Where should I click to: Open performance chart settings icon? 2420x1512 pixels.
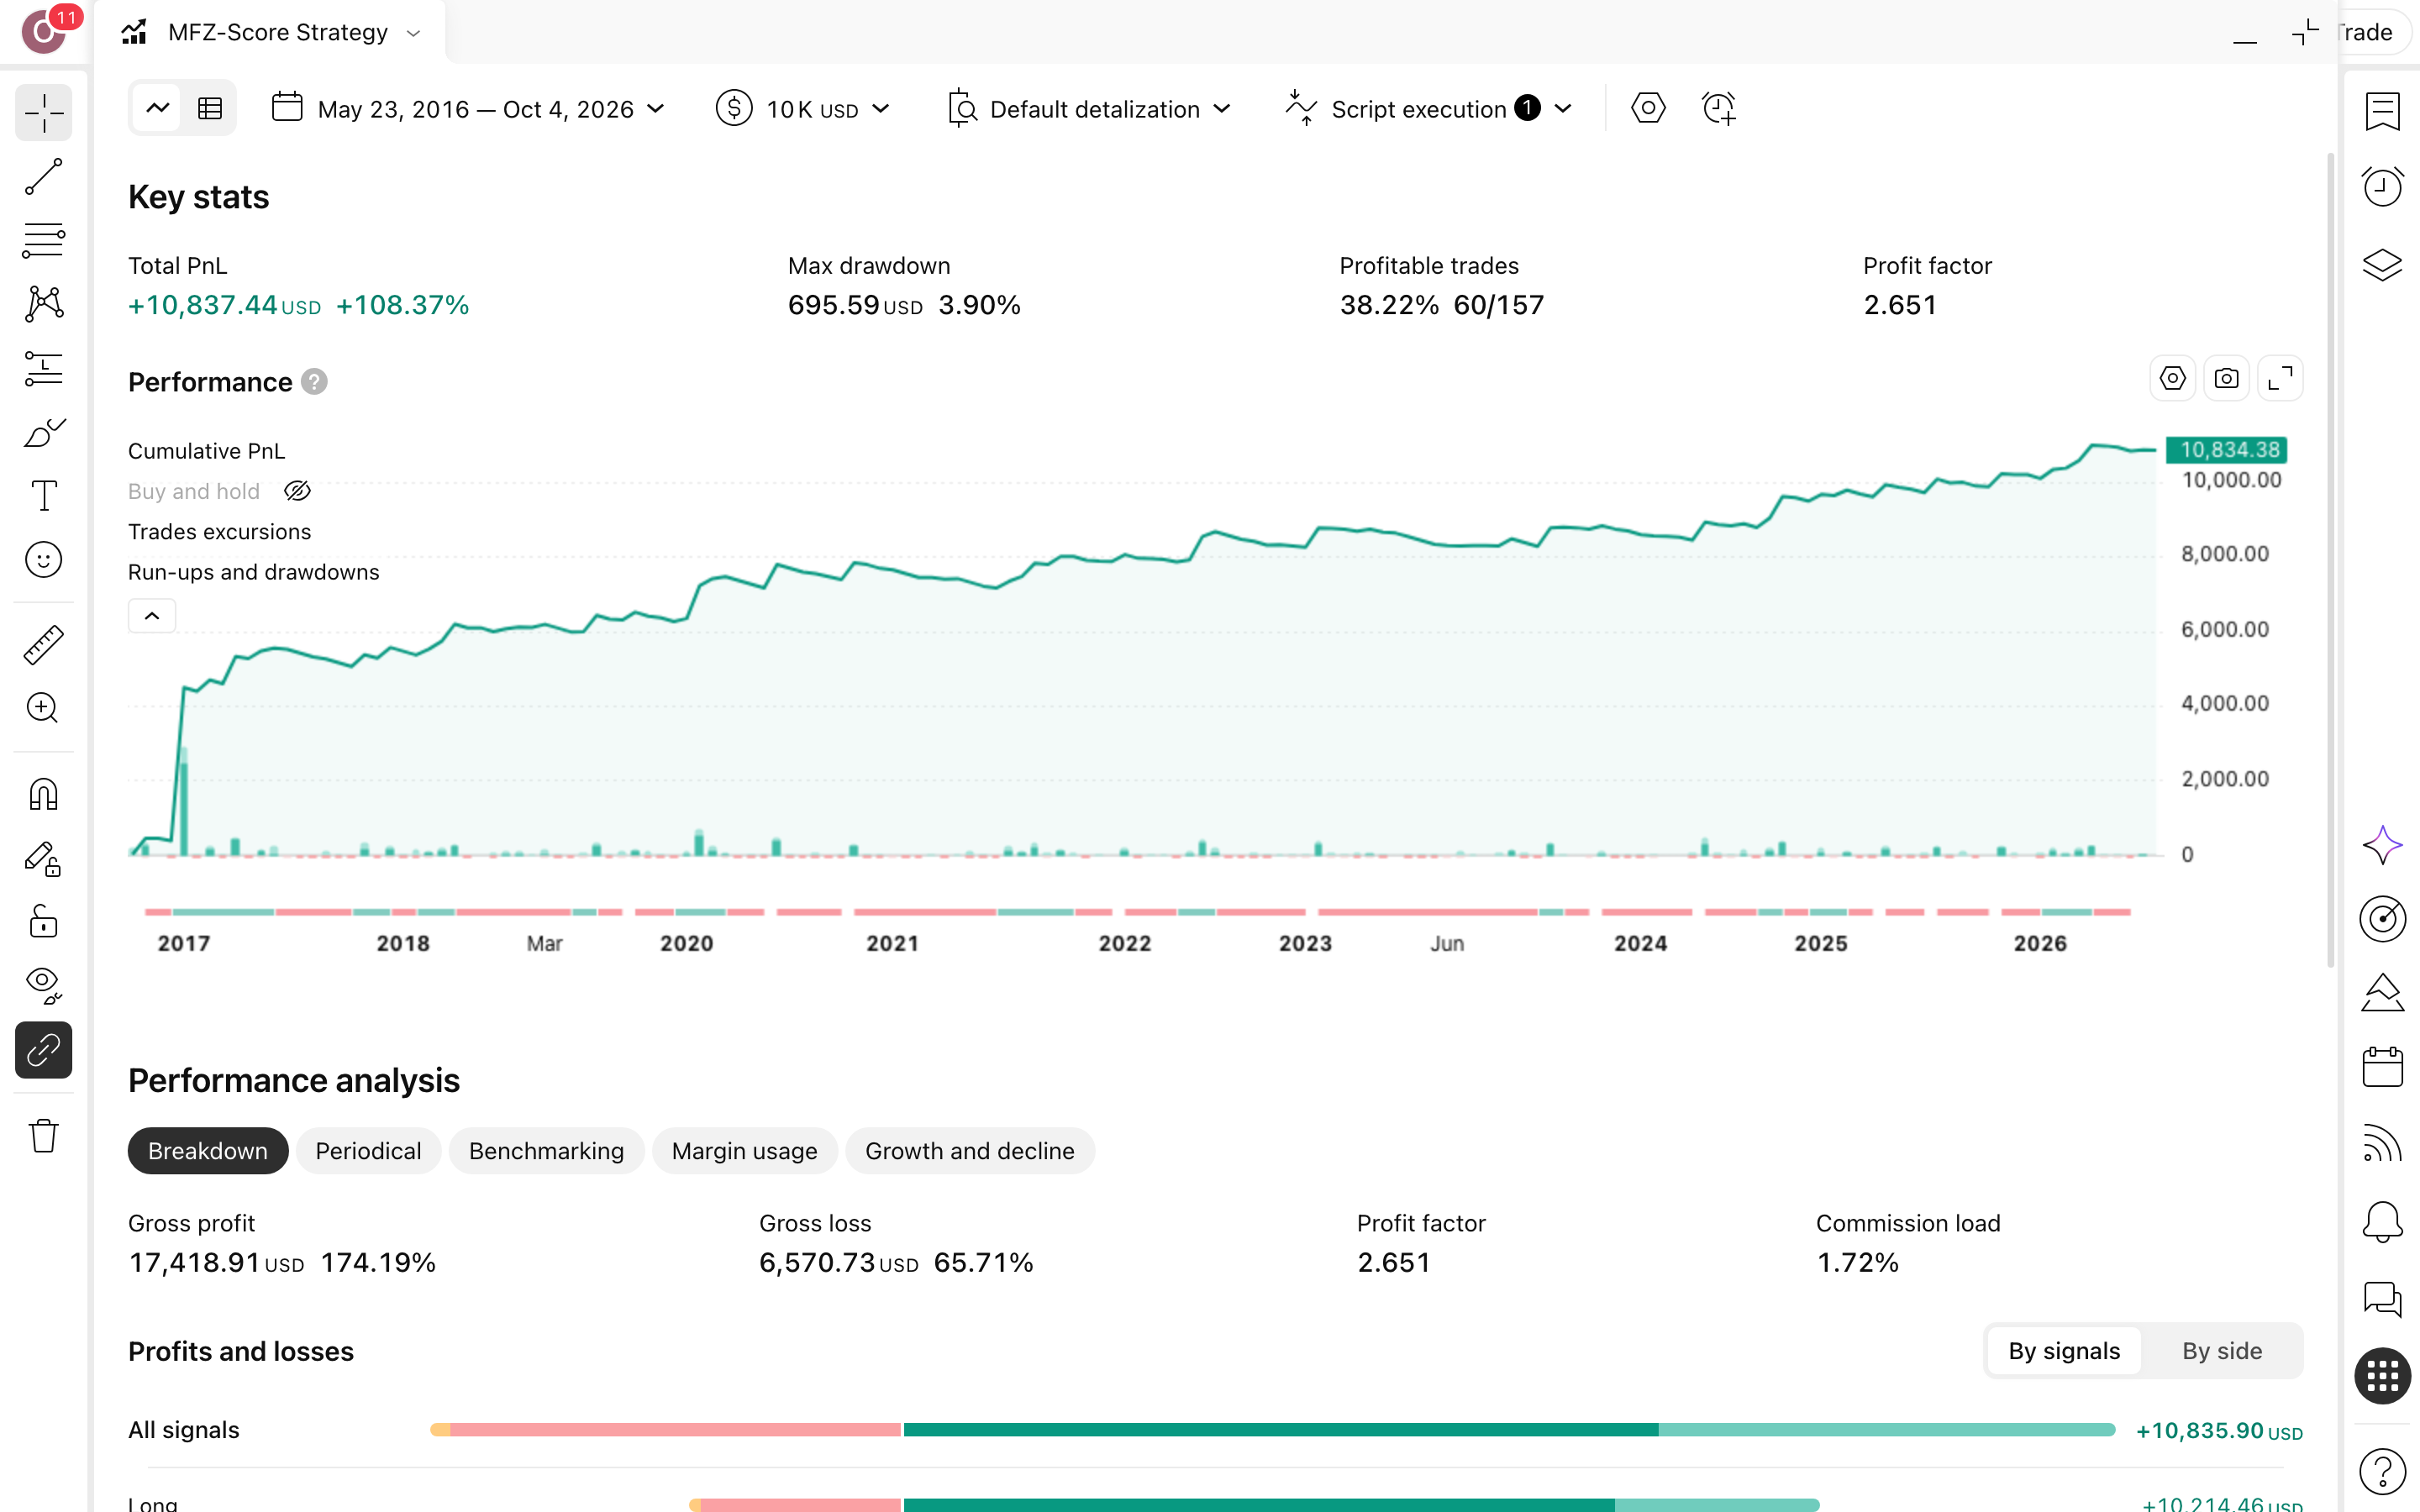2172,379
